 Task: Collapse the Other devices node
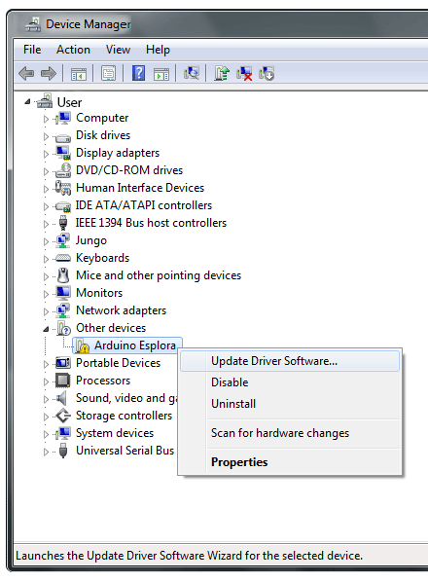coord(46,329)
